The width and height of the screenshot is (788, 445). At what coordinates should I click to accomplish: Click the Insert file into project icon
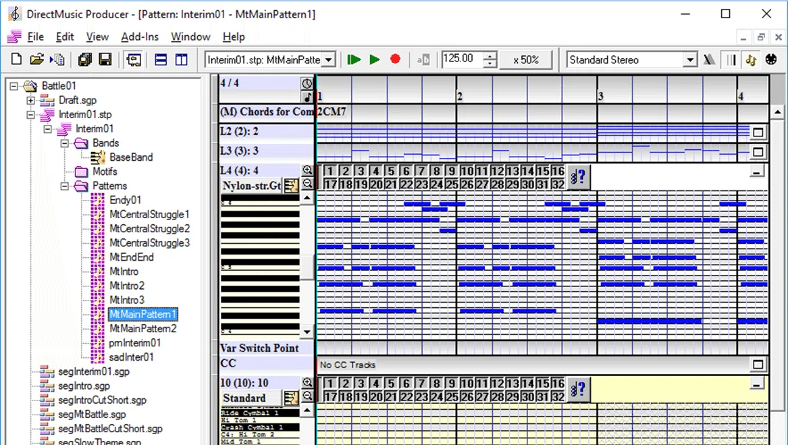point(57,59)
